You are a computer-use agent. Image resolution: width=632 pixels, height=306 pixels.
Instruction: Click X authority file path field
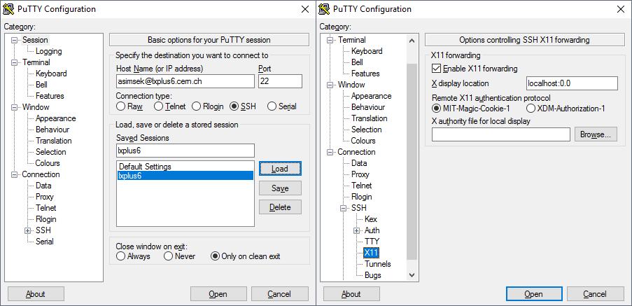501,134
